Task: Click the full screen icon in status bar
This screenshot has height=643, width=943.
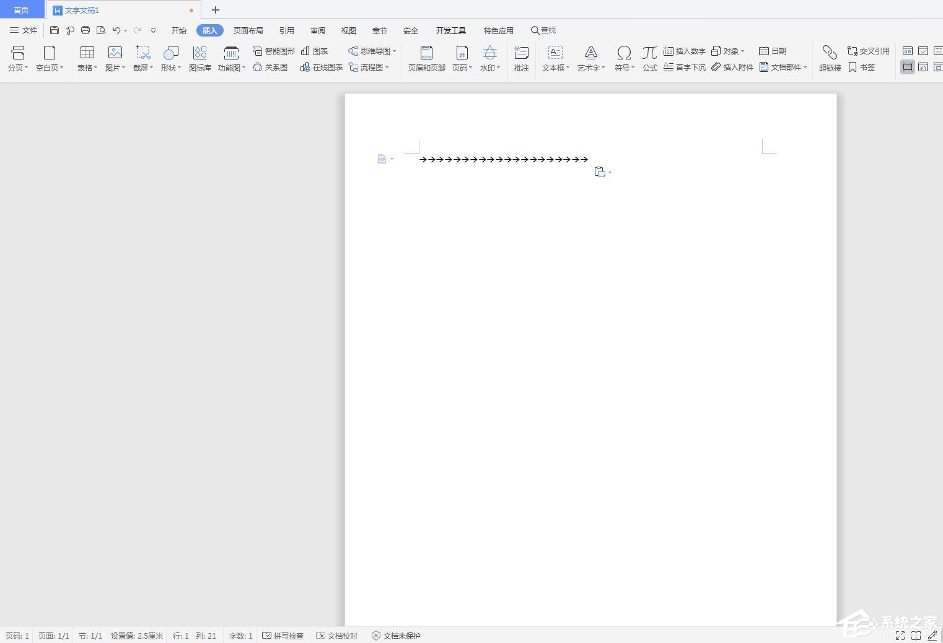Action: (x=900, y=636)
